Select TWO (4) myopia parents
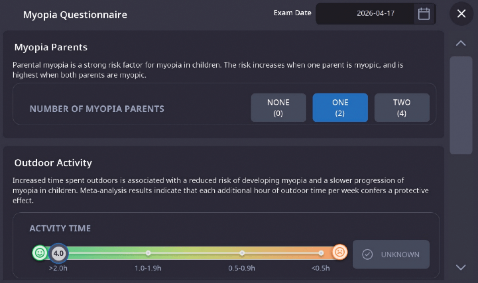The image size is (478, 283). (x=402, y=108)
